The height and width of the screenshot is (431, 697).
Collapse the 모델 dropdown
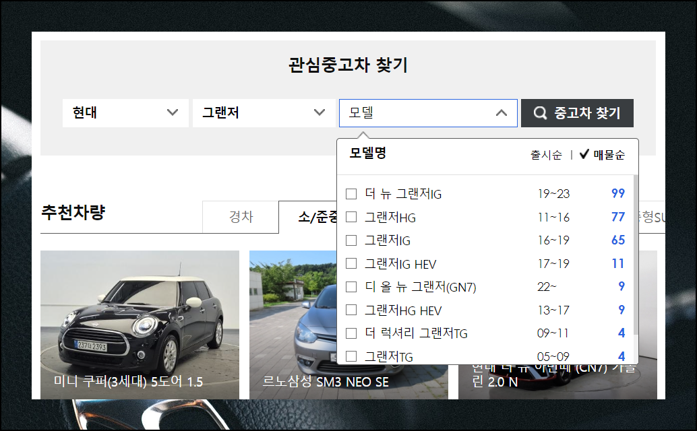(428, 112)
